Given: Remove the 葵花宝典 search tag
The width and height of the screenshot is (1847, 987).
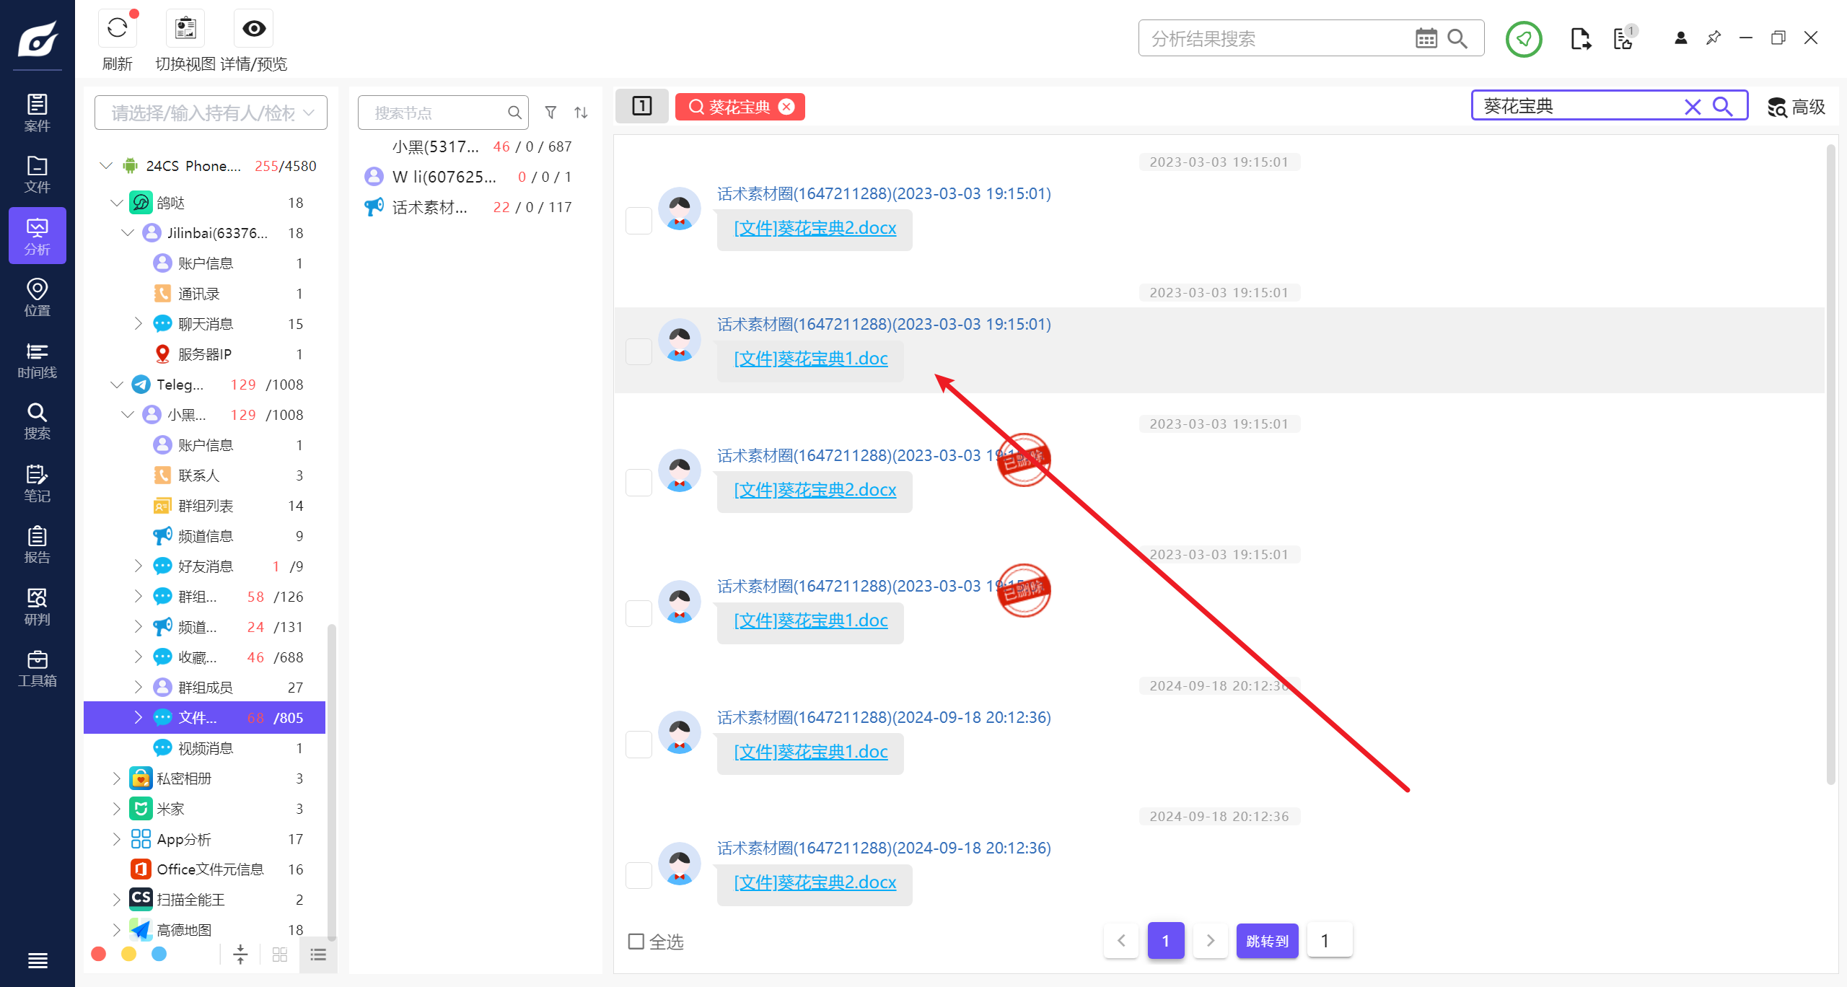Looking at the screenshot, I should click(x=787, y=107).
